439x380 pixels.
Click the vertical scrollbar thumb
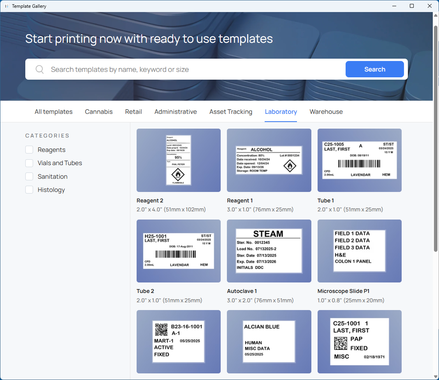click(435, 136)
